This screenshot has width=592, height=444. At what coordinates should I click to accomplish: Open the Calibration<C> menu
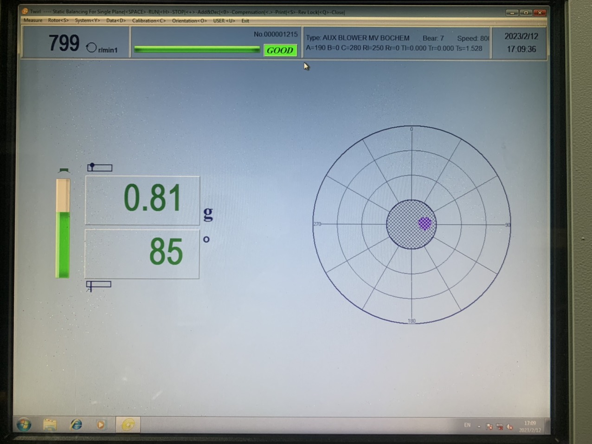pos(148,20)
